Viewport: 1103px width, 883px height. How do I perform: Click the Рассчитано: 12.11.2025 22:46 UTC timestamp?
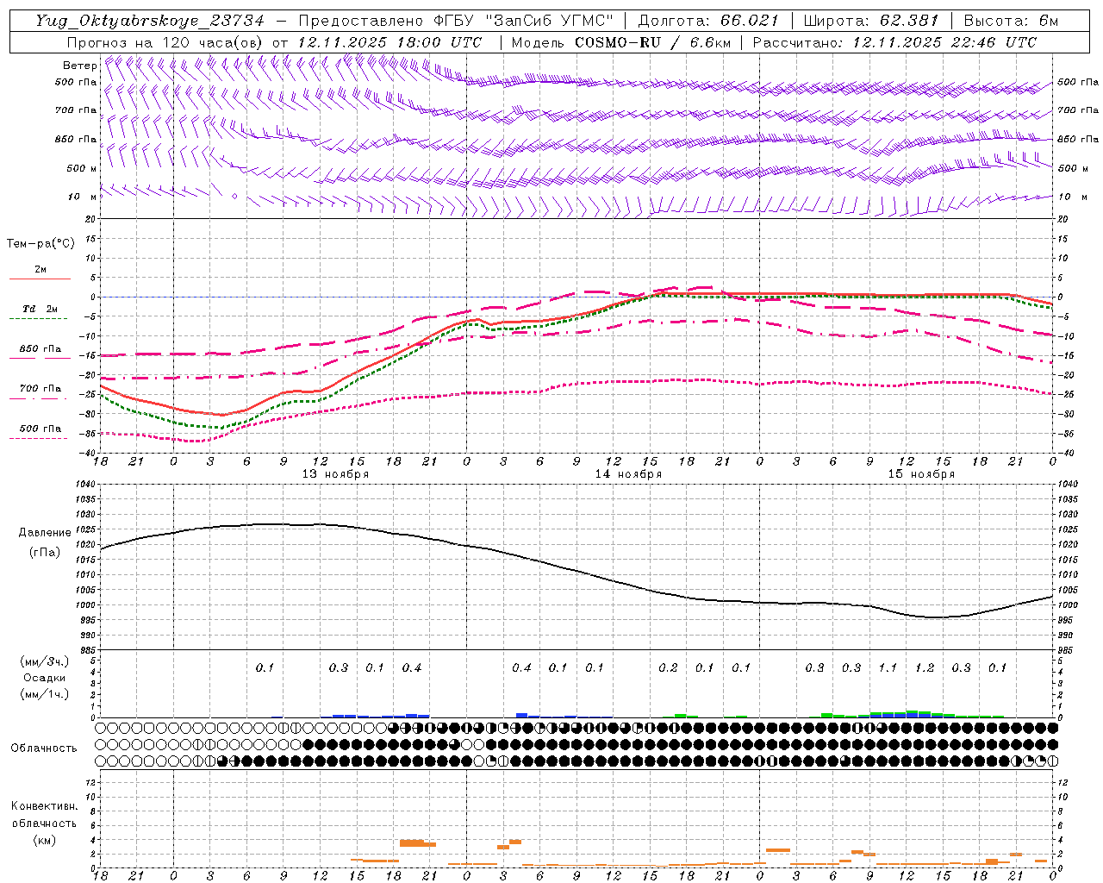tap(894, 42)
